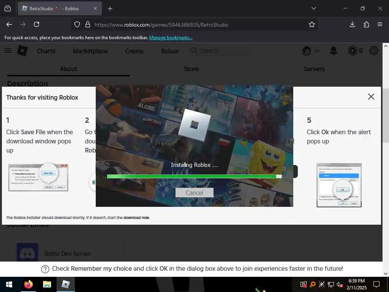Open Firefox from the taskbar
This screenshot has height=292, width=389.
click(28, 284)
